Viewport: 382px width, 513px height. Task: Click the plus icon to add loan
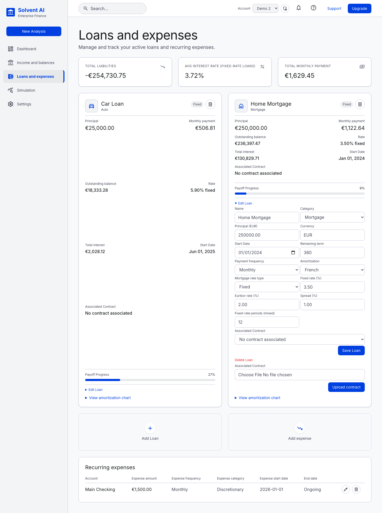click(150, 428)
